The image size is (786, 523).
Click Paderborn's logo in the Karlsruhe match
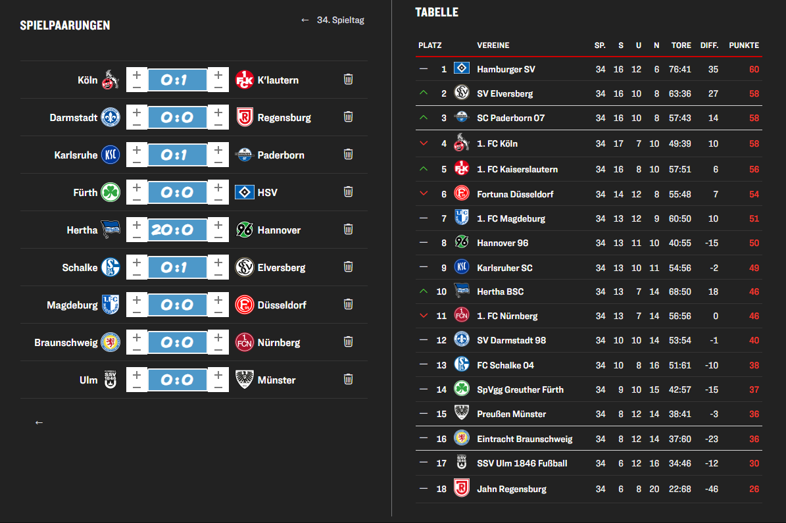coord(245,155)
